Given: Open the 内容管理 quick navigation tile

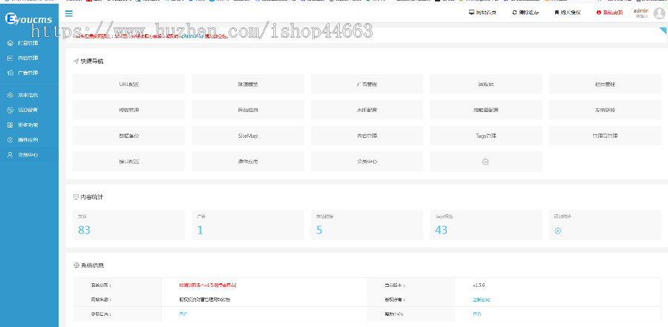Looking at the screenshot, I should (367, 136).
